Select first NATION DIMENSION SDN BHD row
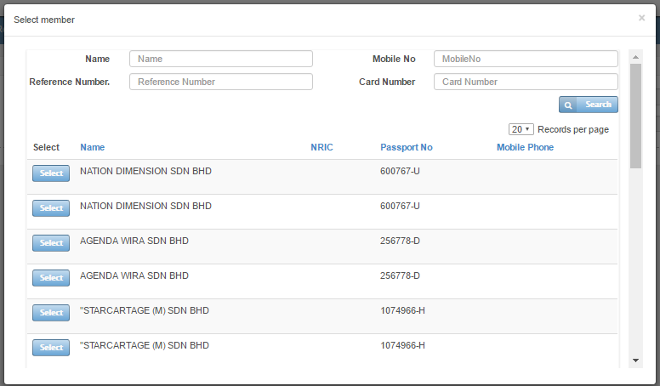660x386 pixels. [x=51, y=173]
